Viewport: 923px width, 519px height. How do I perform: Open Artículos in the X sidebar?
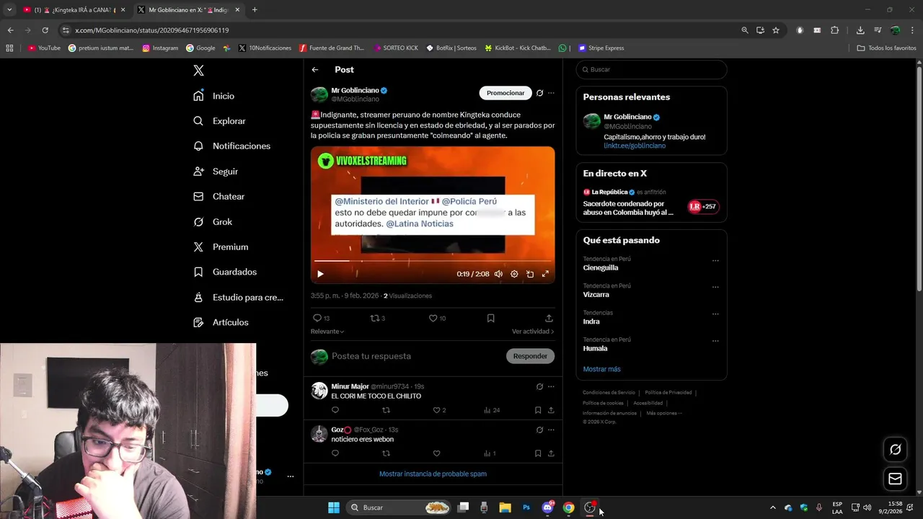[220, 322]
